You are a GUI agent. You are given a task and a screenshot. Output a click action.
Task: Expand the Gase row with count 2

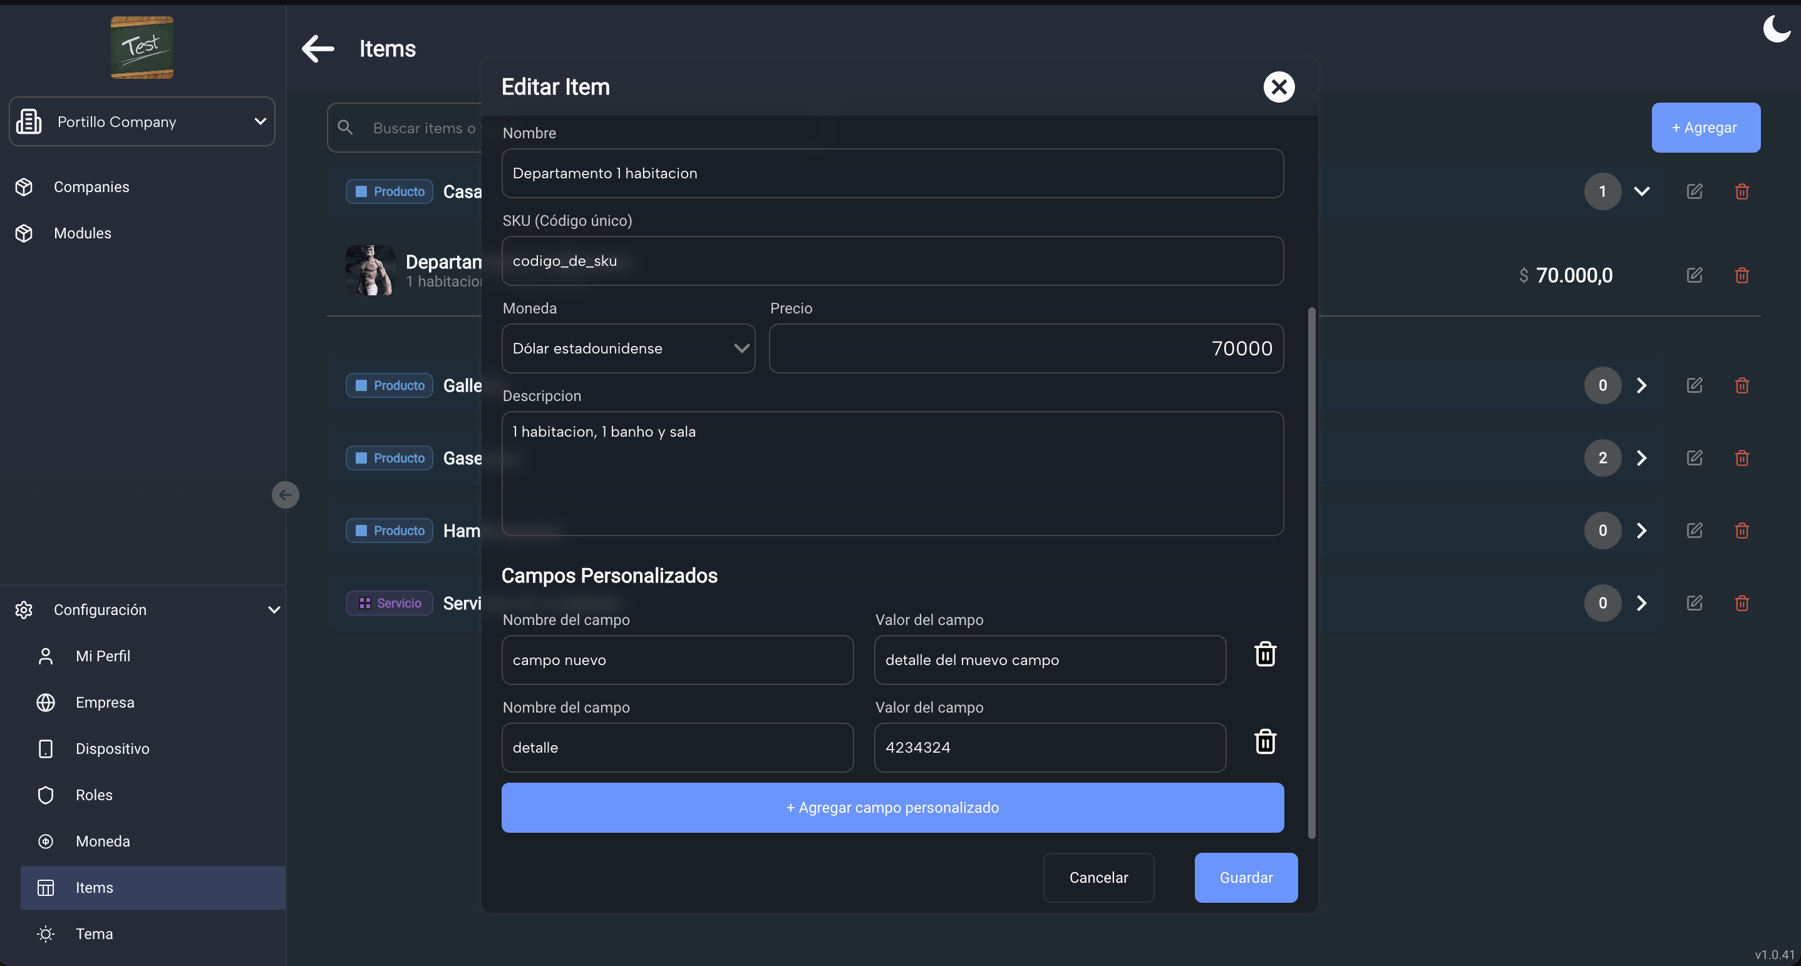(1641, 458)
